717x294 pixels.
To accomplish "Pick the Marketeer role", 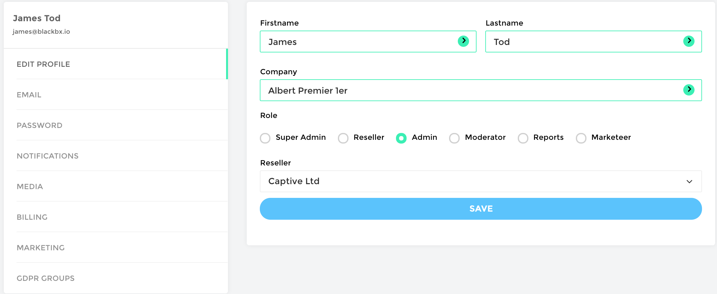I will 581,138.
